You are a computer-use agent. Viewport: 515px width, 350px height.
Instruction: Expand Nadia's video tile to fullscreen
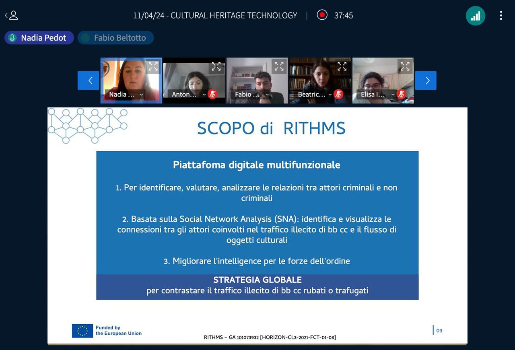(x=153, y=67)
